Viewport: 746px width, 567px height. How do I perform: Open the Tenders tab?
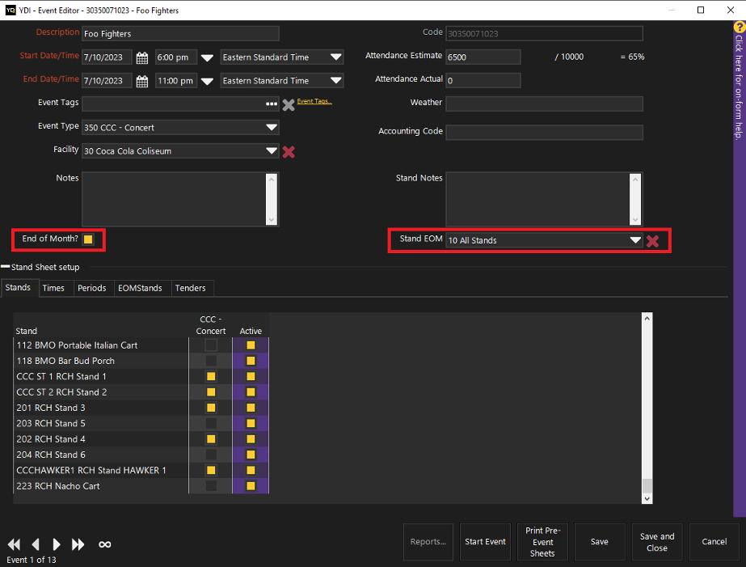point(190,288)
